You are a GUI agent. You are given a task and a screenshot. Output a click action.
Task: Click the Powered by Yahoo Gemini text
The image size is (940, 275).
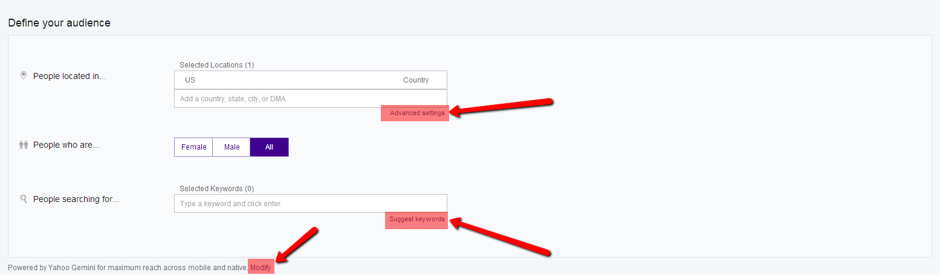(128, 267)
